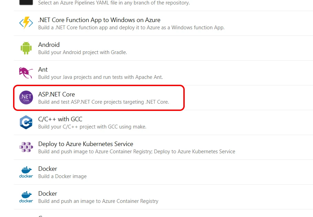This screenshot has width=313, height=217.
Task: Click the purple .NET Core icon
Action: pos(26,97)
